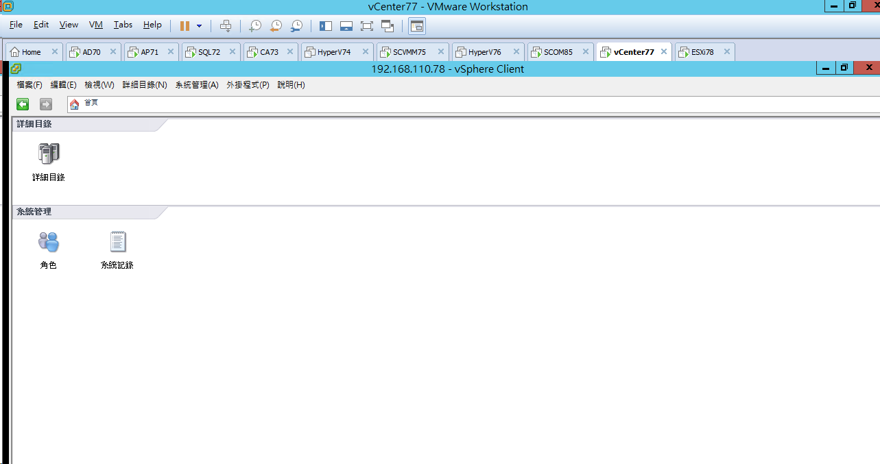The image size is (880, 464).
Task: Close the SCOM85 tab
Action: [586, 51]
